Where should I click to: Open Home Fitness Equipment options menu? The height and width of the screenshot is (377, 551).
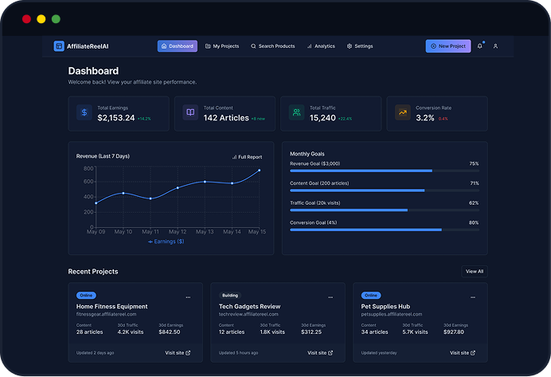[188, 296]
